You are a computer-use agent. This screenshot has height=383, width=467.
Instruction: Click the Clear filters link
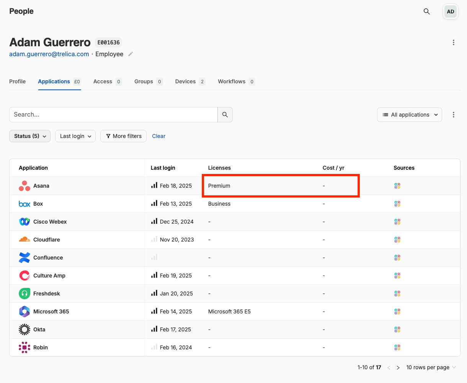tap(158, 136)
